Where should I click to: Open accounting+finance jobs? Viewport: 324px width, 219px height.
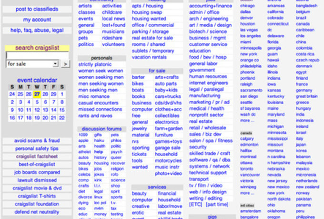pos(211,6)
